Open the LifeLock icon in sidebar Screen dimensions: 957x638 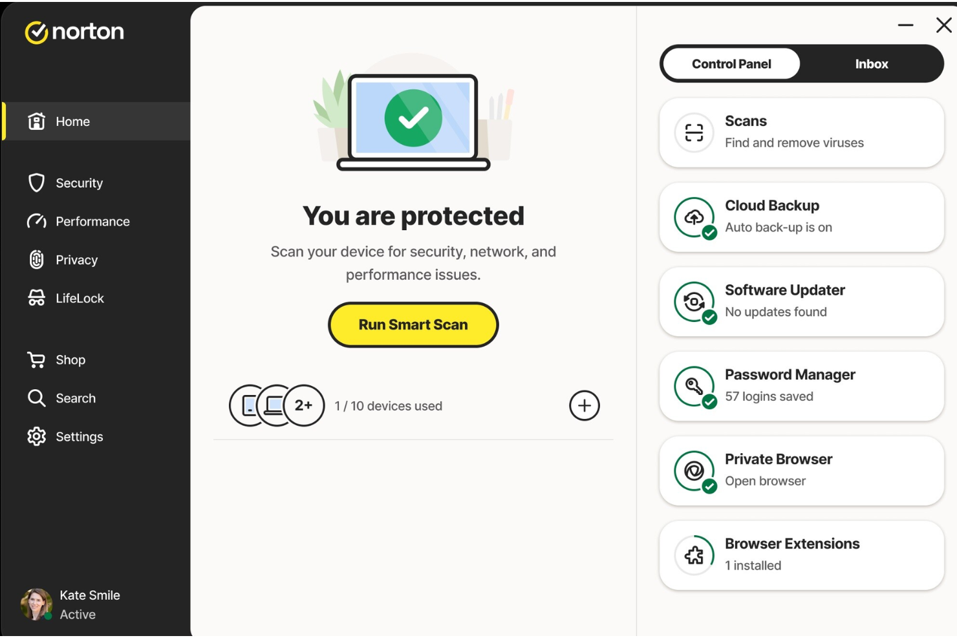click(x=38, y=298)
